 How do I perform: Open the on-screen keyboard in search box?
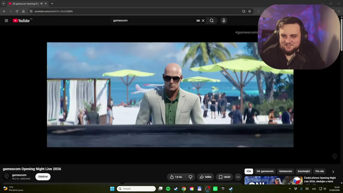[x=198, y=21]
